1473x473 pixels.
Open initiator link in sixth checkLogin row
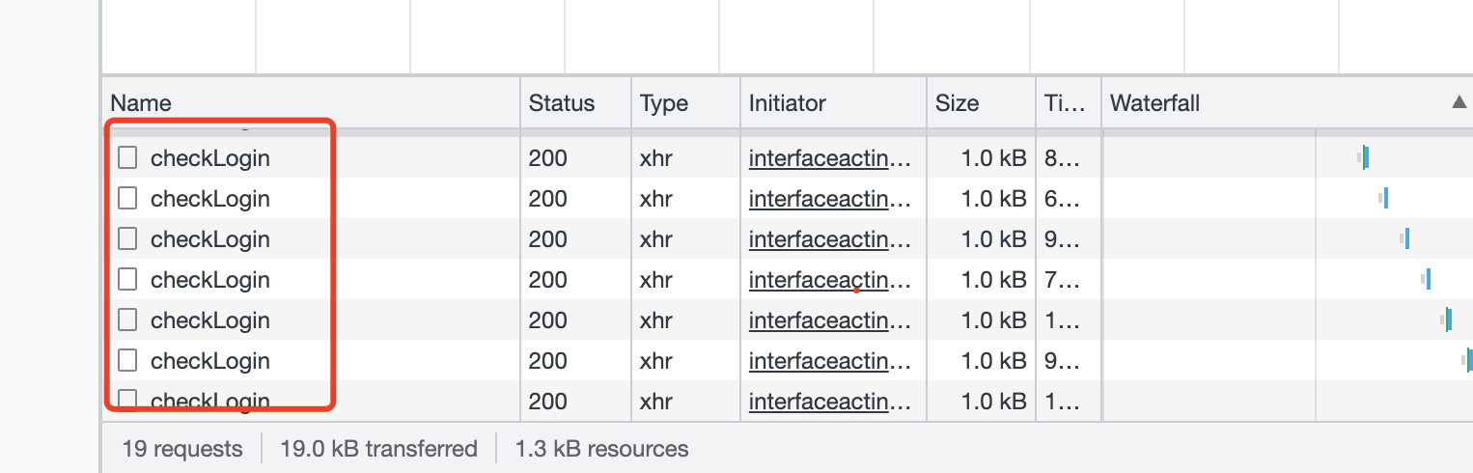pos(829,361)
